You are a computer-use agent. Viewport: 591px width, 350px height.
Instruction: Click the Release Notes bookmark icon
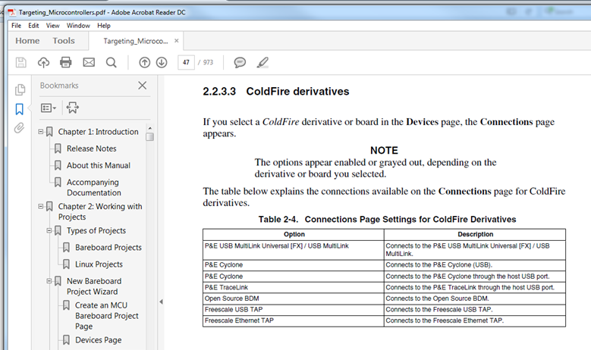(x=58, y=148)
